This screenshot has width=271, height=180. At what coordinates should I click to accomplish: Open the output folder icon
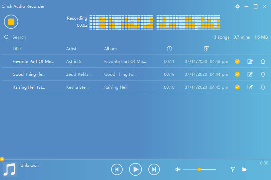pos(244,169)
